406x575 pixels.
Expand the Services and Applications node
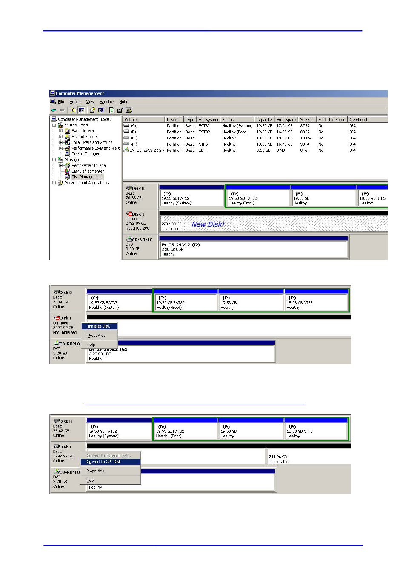tap(54, 183)
